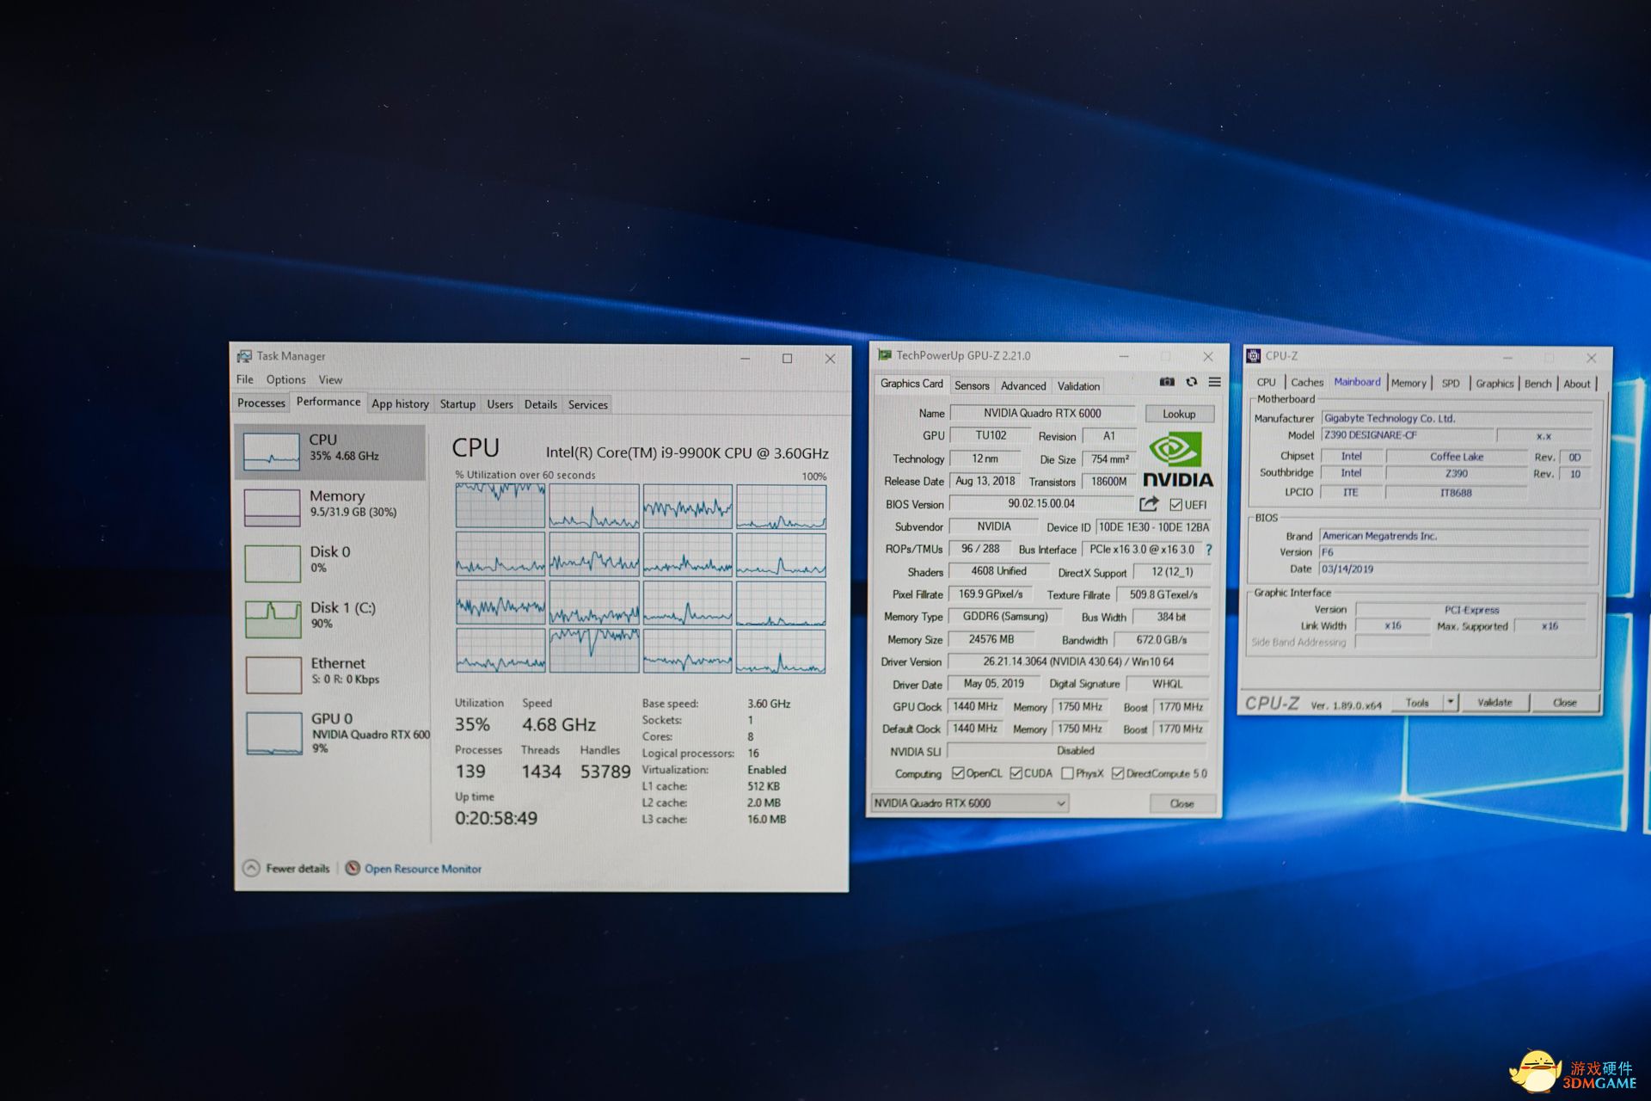This screenshot has height=1101, width=1651.
Task: Switch to the App history tab
Action: tap(400, 403)
